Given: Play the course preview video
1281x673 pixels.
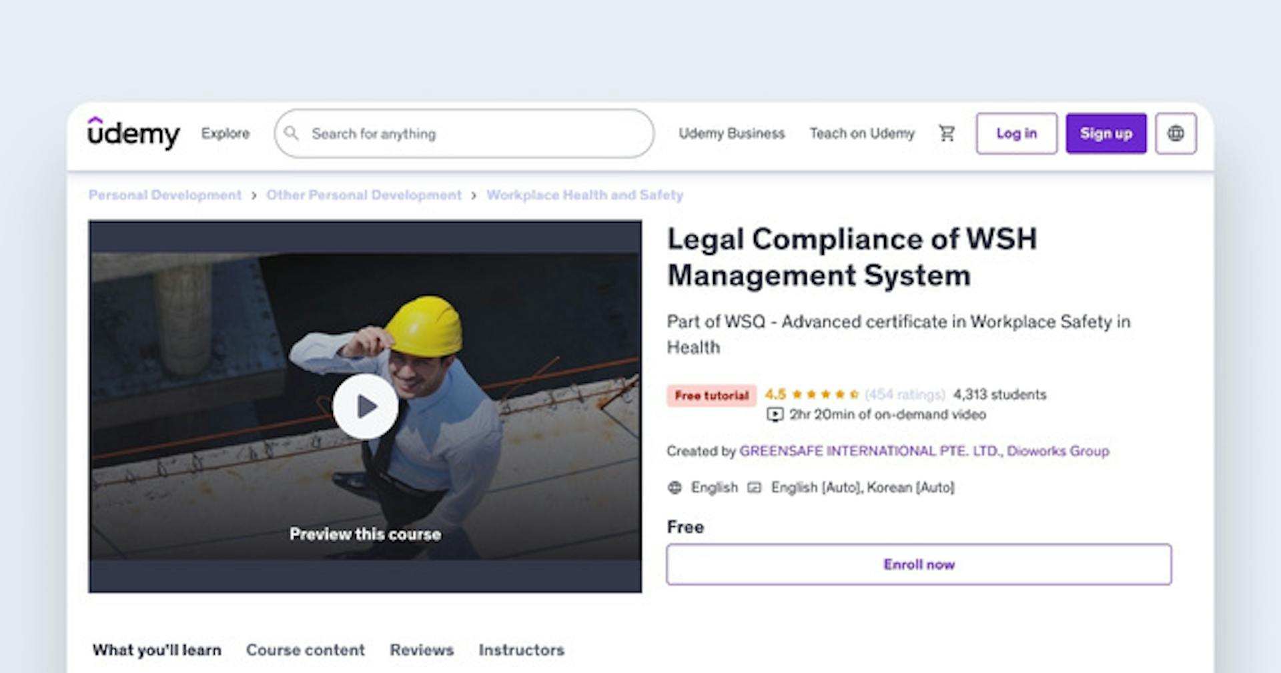Looking at the screenshot, I should coord(365,406).
